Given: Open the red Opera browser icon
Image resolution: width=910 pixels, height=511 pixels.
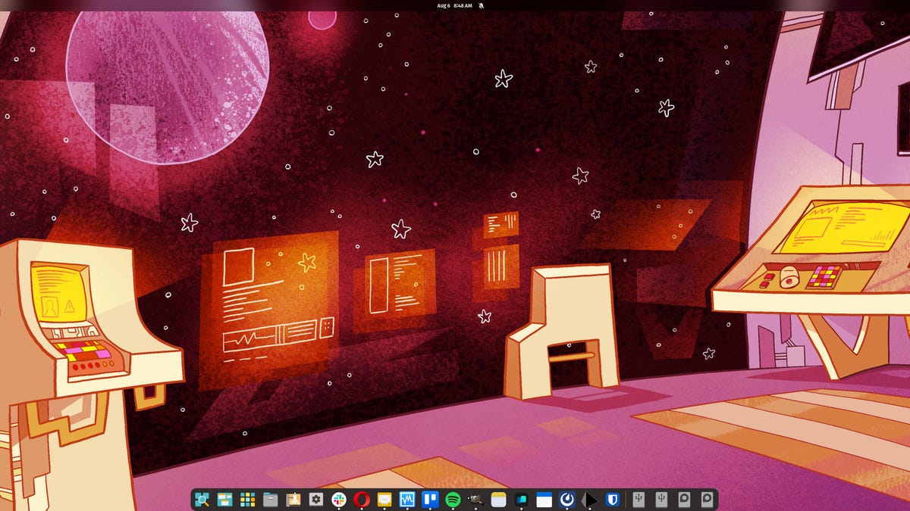Looking at the screenshot, I should [362, 500].
